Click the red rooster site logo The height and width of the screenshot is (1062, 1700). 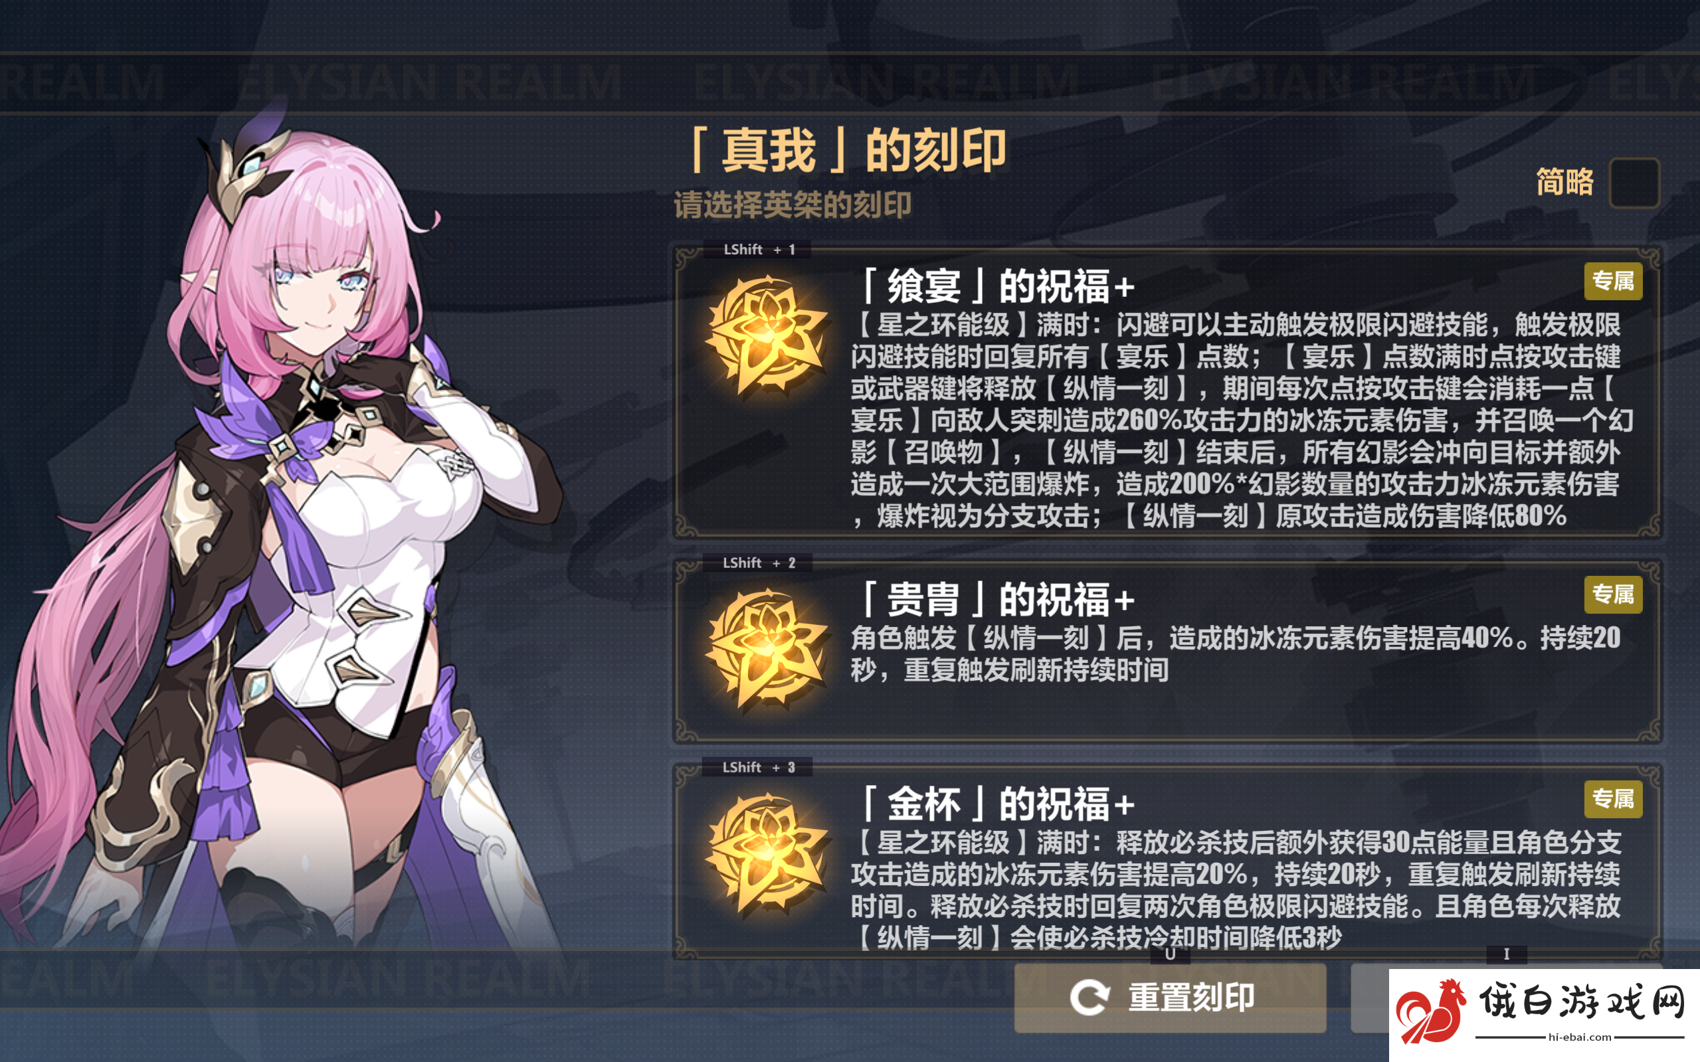[x=1430, y=1012]
